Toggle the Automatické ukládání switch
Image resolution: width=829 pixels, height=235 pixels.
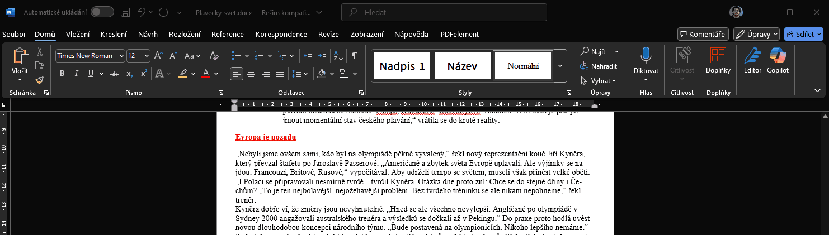[x=102, y=12]
